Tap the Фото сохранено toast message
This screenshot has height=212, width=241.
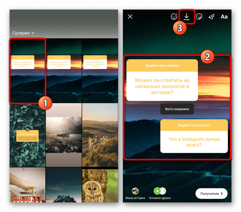tap(177, 109)
